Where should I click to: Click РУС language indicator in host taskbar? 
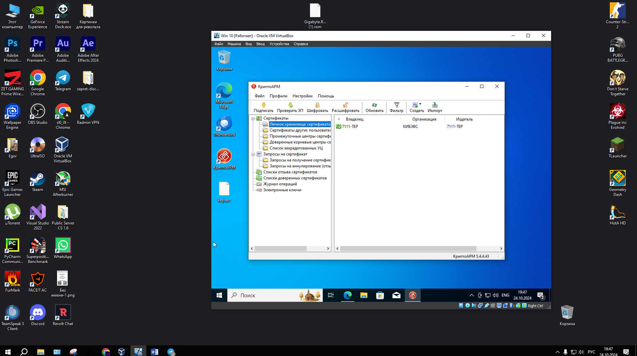tap(591, 352)
